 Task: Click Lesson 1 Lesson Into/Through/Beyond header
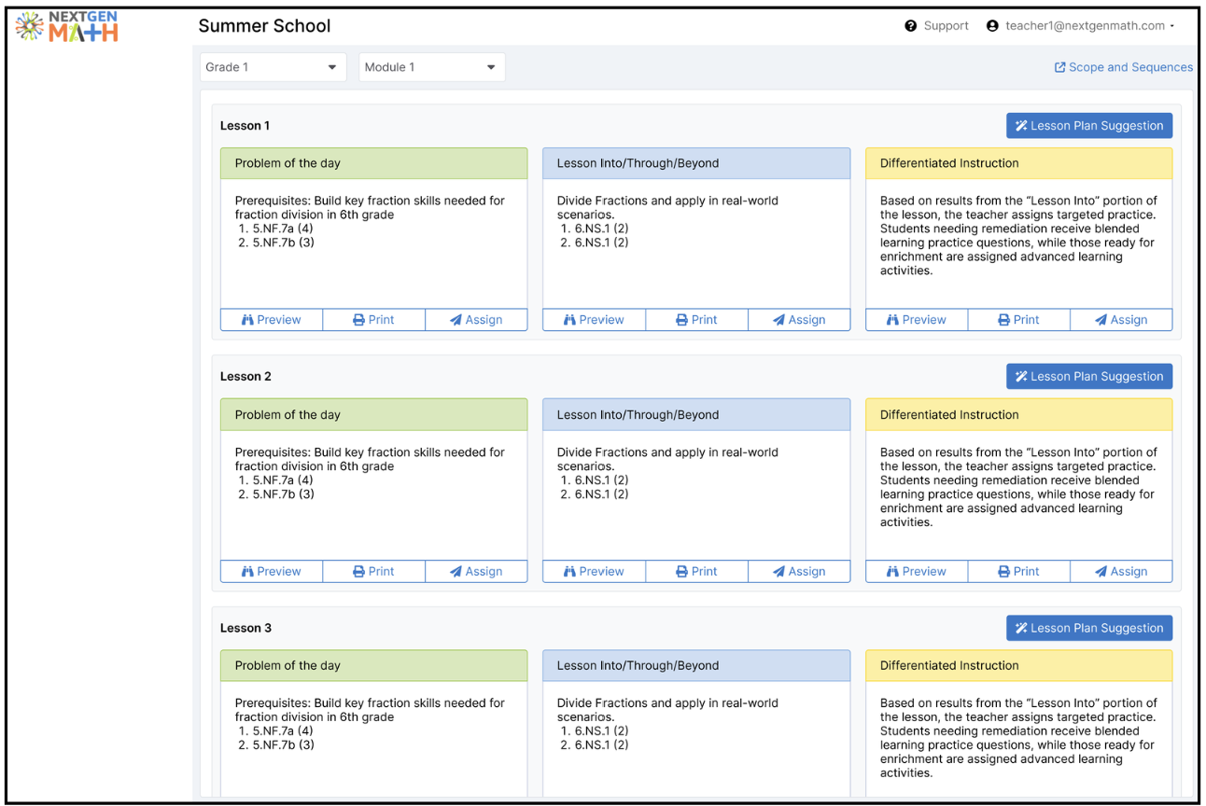pos(696,163)
